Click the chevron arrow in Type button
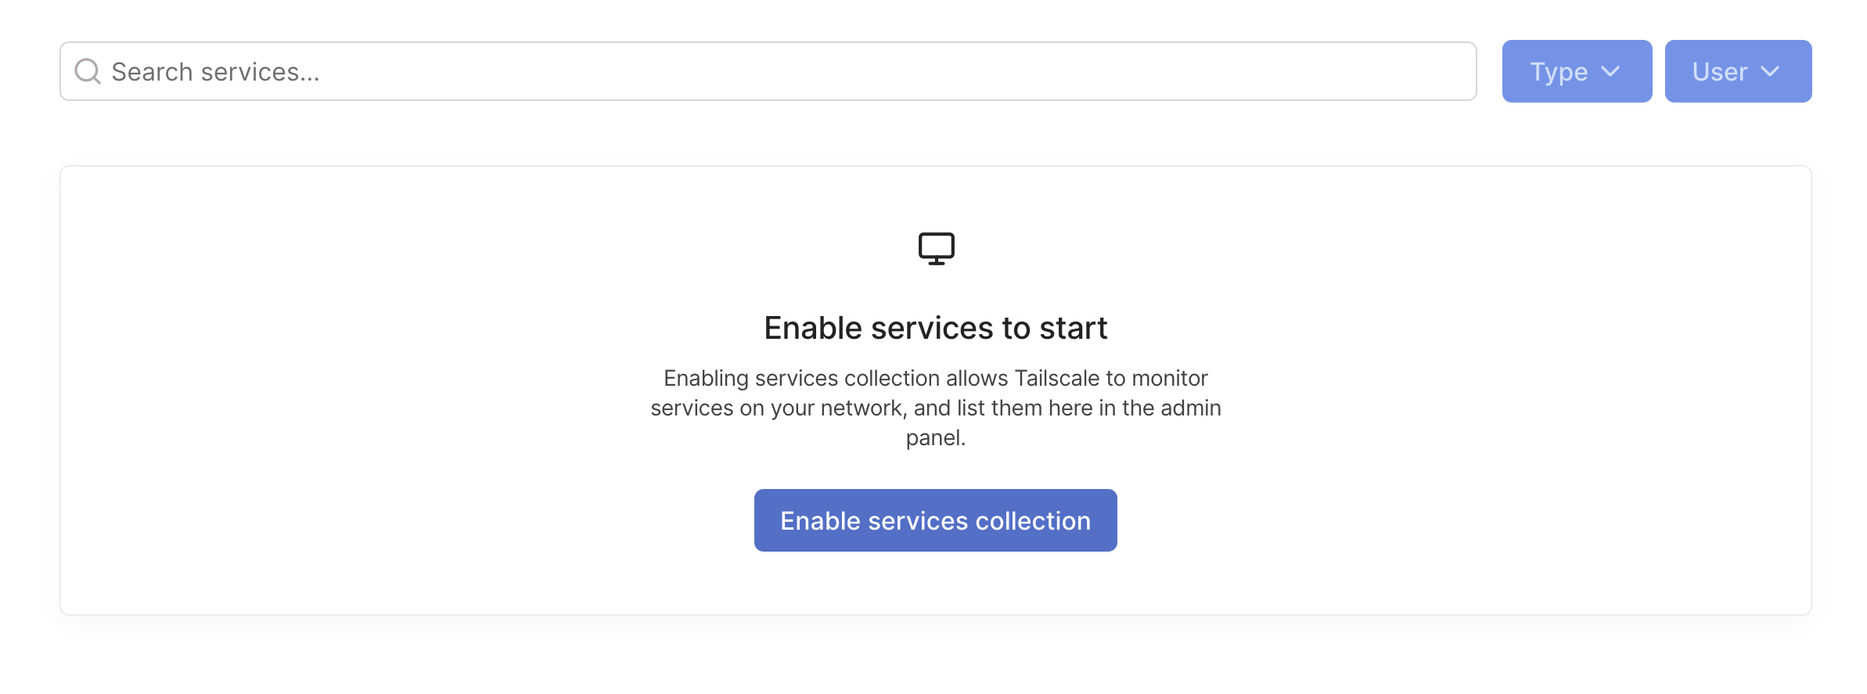This screenshot has width=1867, height=694. (1610, 71)
